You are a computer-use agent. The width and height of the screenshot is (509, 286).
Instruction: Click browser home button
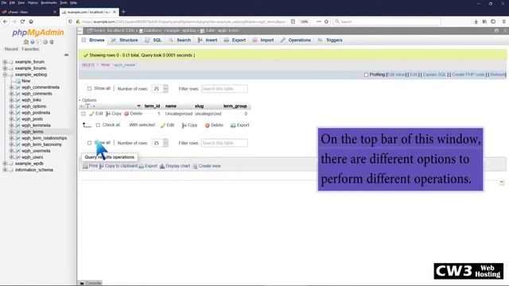coord(31,21)
